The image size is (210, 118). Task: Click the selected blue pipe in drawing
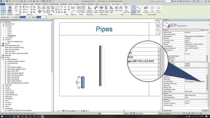click(x=83, y=82)
